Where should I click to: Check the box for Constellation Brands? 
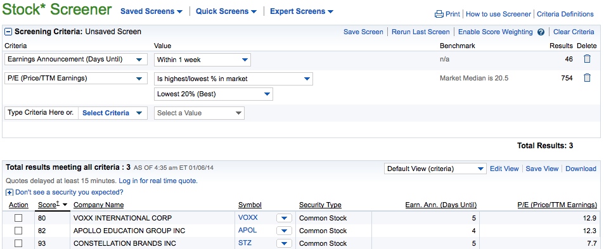(18, 243)
